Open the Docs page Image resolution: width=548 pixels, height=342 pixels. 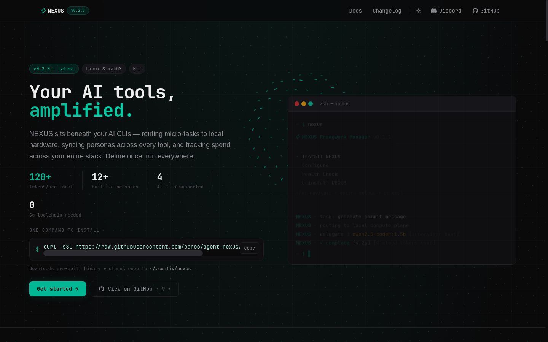click(355, 11)
